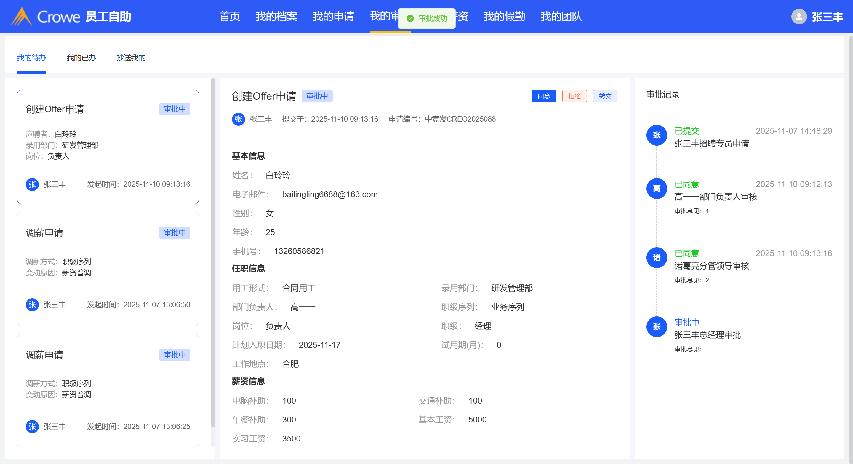Click 审批中 status tag next to title

(x=317, y=96)
